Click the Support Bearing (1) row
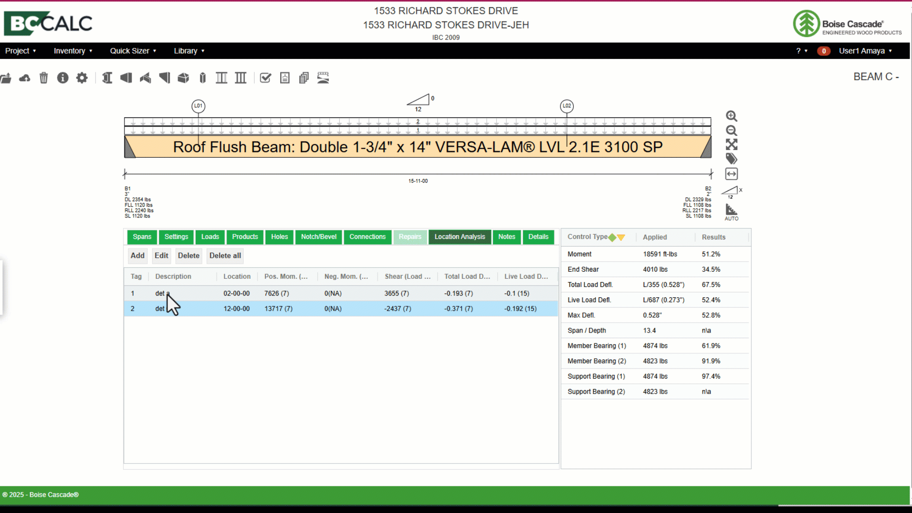 tap(655, 376)
